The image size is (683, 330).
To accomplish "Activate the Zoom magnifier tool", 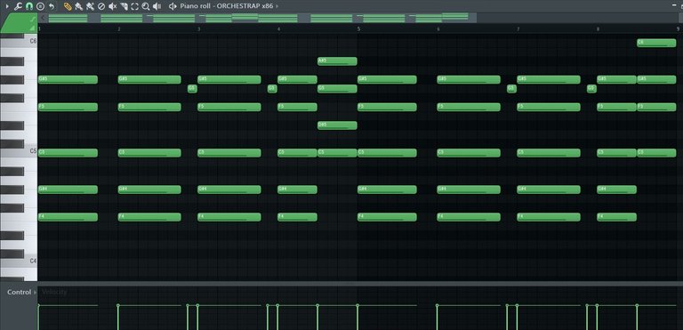I will [146, 6].
